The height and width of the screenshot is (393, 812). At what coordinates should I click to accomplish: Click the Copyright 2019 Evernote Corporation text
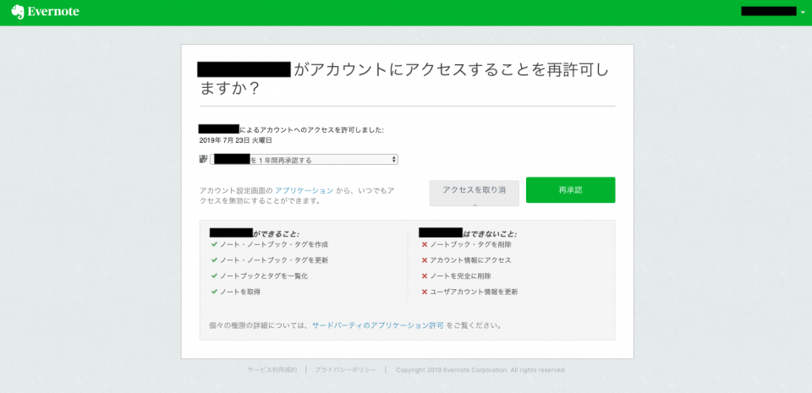pyautogui.click(x=480, y=370)
